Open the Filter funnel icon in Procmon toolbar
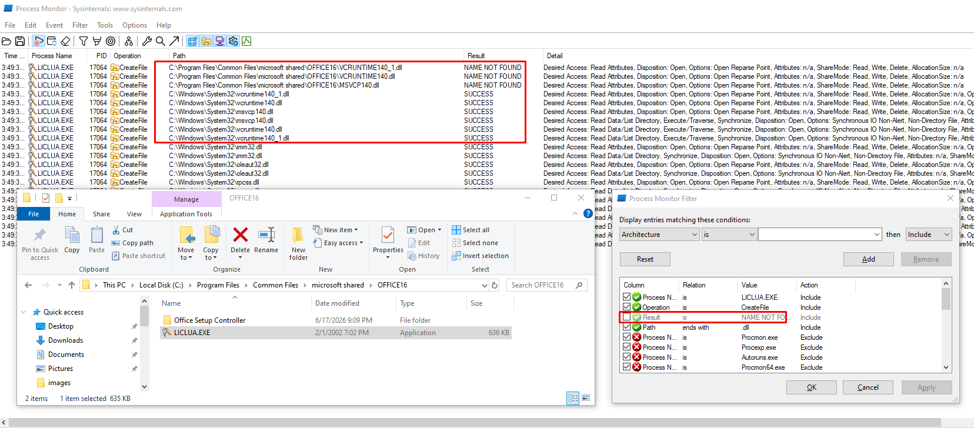This screenshot has width=974, height=428. (84, 41)
